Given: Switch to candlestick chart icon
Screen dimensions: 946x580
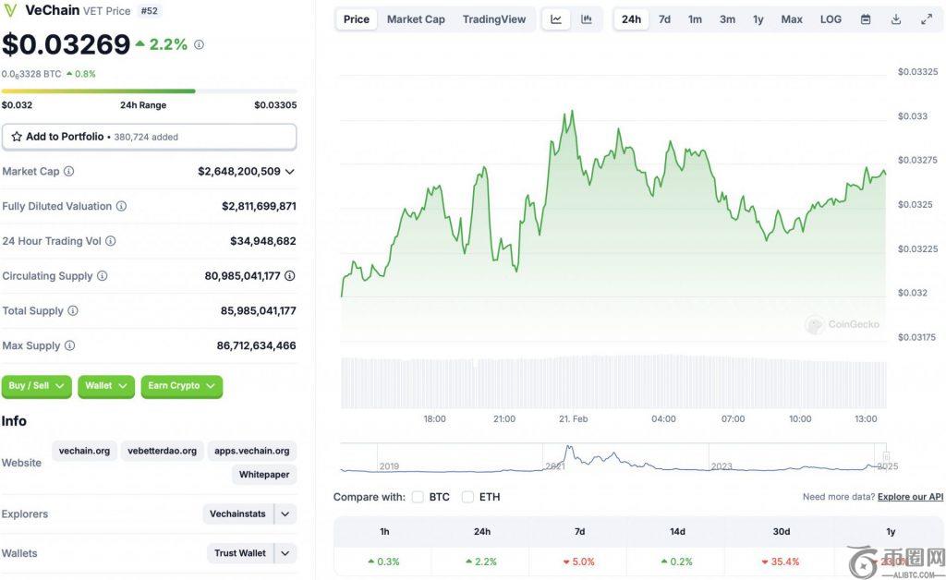Looking at the screenshot, I should (587, 19).
